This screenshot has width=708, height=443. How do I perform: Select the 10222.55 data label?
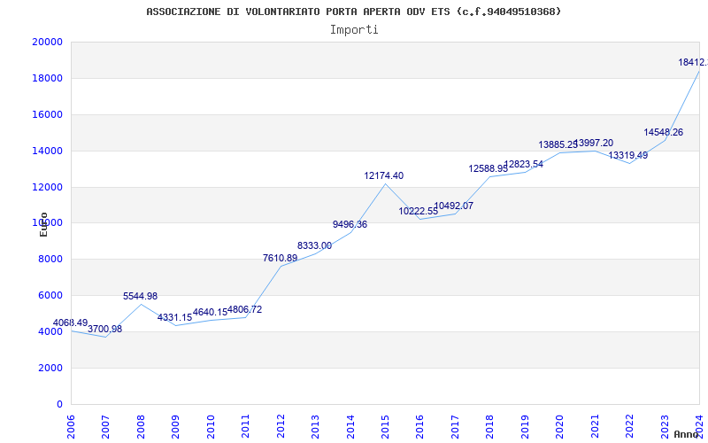pyautogui.click(x=418, y=211)
